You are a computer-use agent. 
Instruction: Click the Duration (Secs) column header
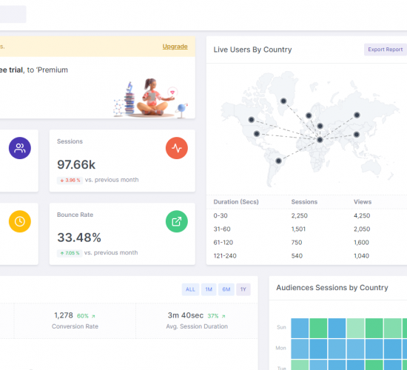[x=236, y=202]
